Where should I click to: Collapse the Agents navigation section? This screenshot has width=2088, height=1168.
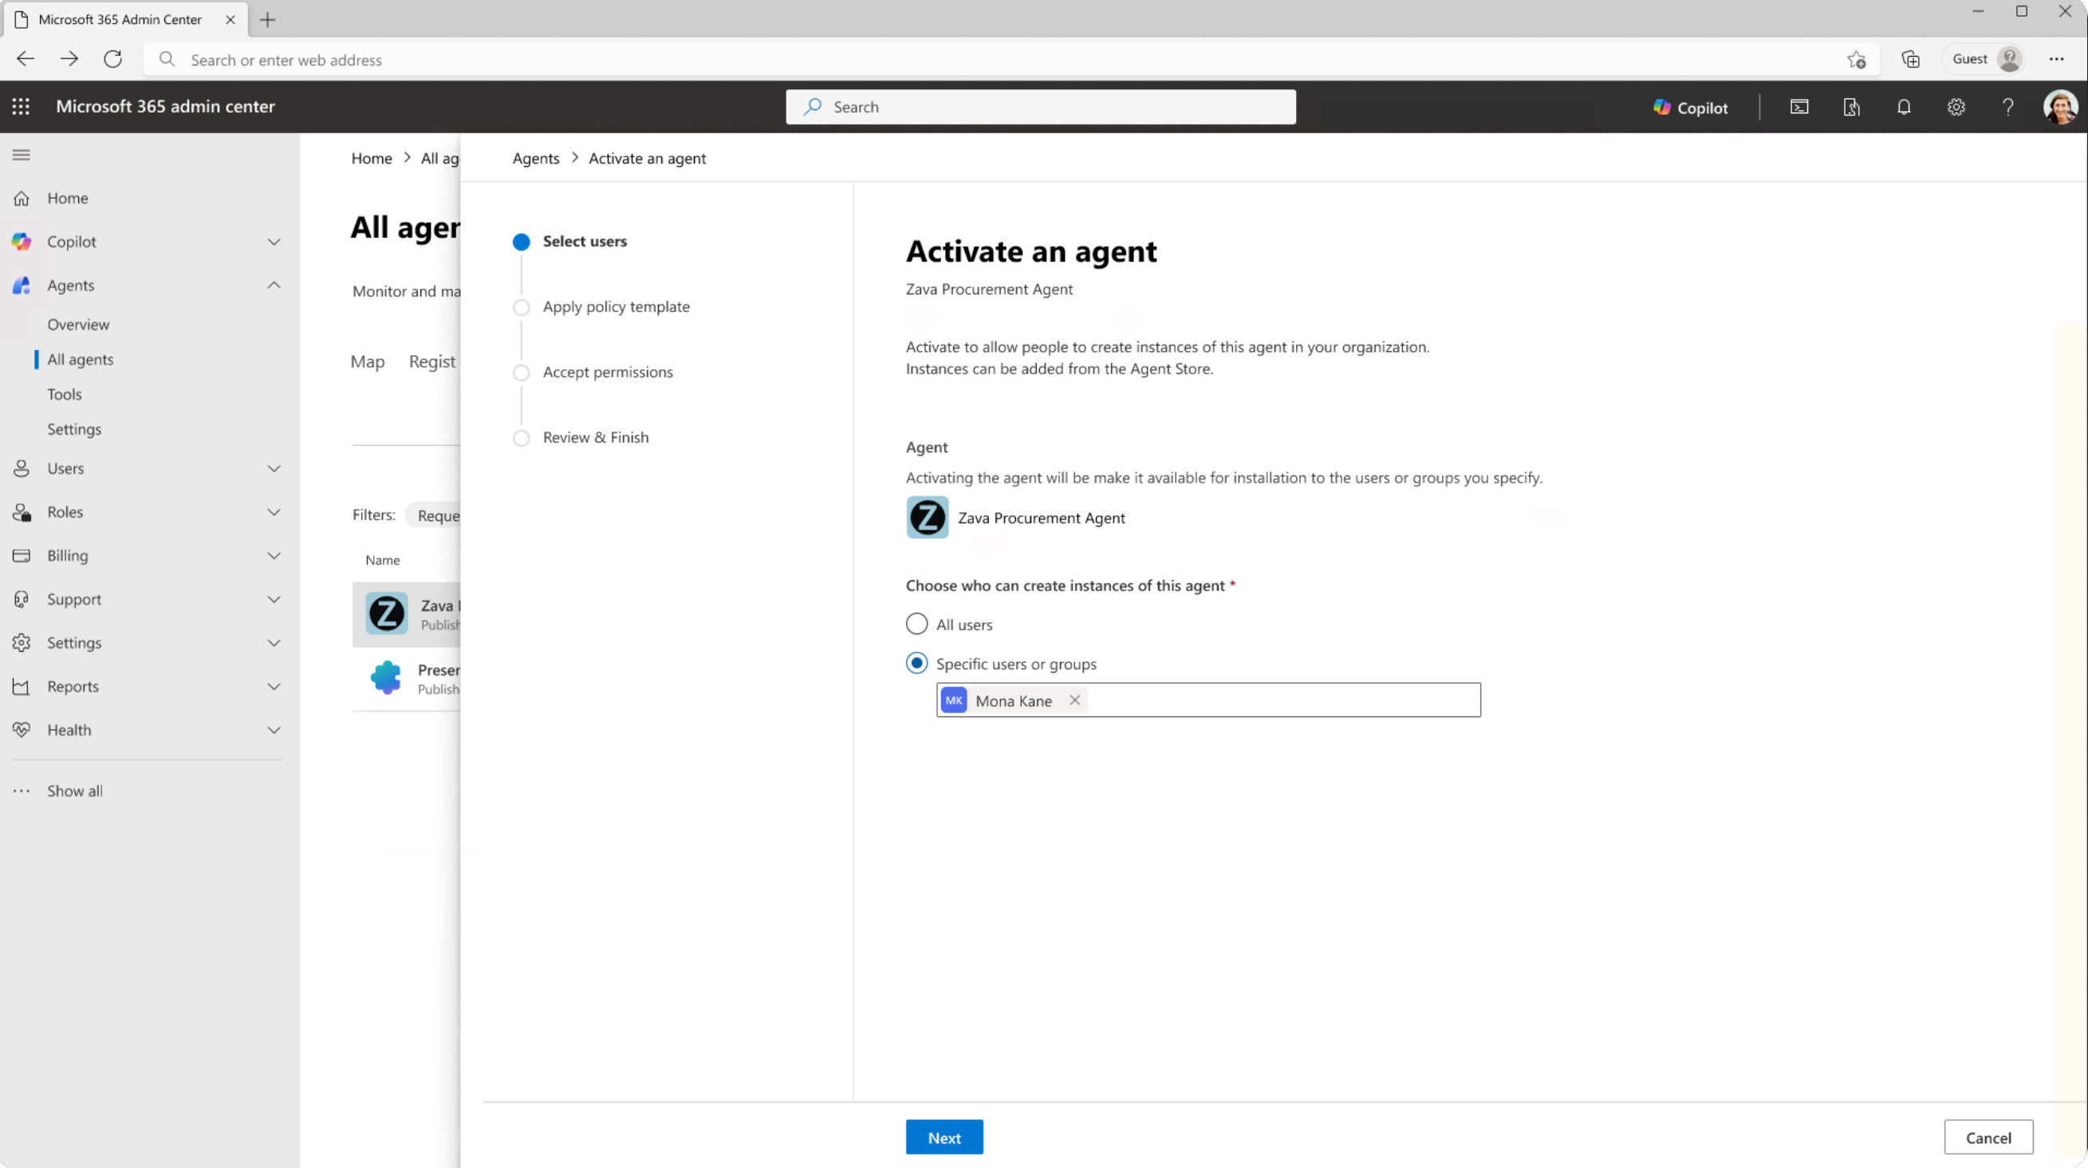pos(274,286)
